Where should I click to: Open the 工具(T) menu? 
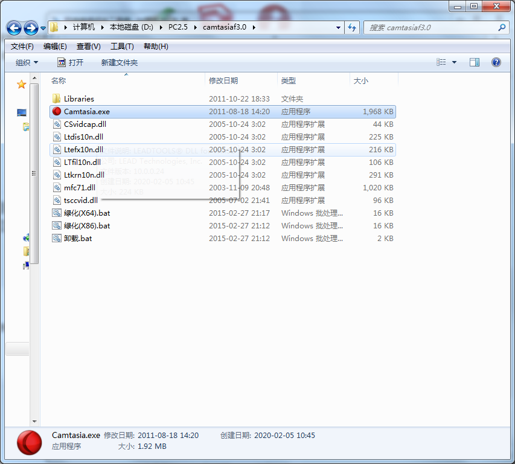coord(122,47)
